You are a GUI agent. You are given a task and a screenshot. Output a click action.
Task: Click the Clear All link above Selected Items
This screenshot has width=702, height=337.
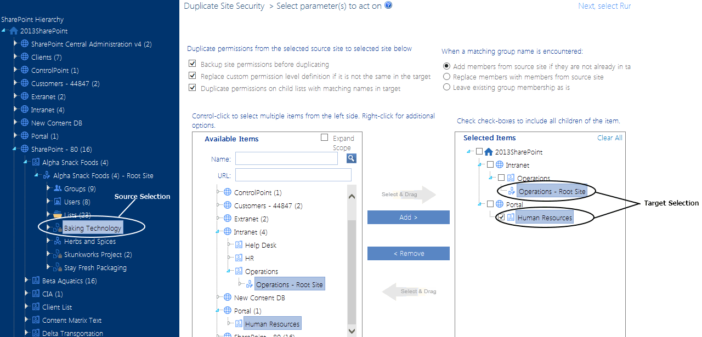click(x=609, y=138)
